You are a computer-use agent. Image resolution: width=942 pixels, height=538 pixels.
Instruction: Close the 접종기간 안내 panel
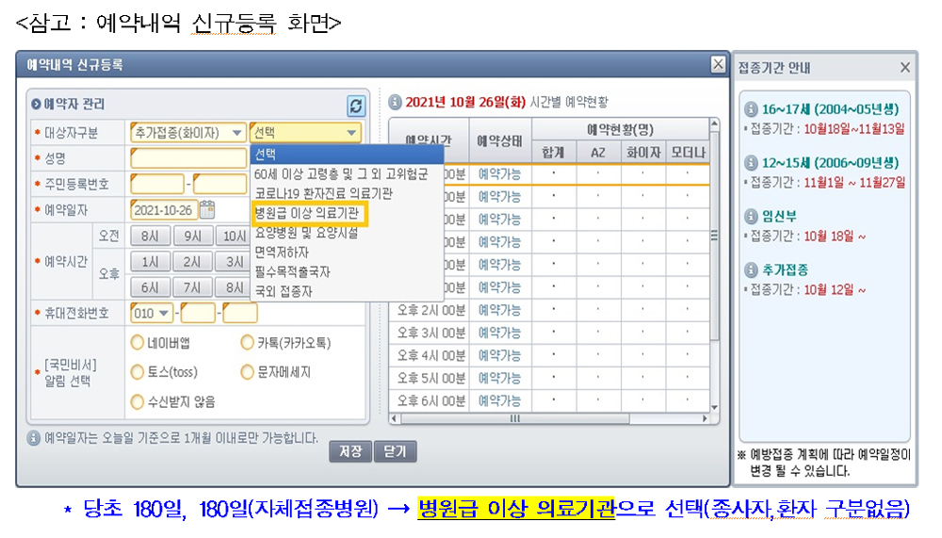coord(904,67)
